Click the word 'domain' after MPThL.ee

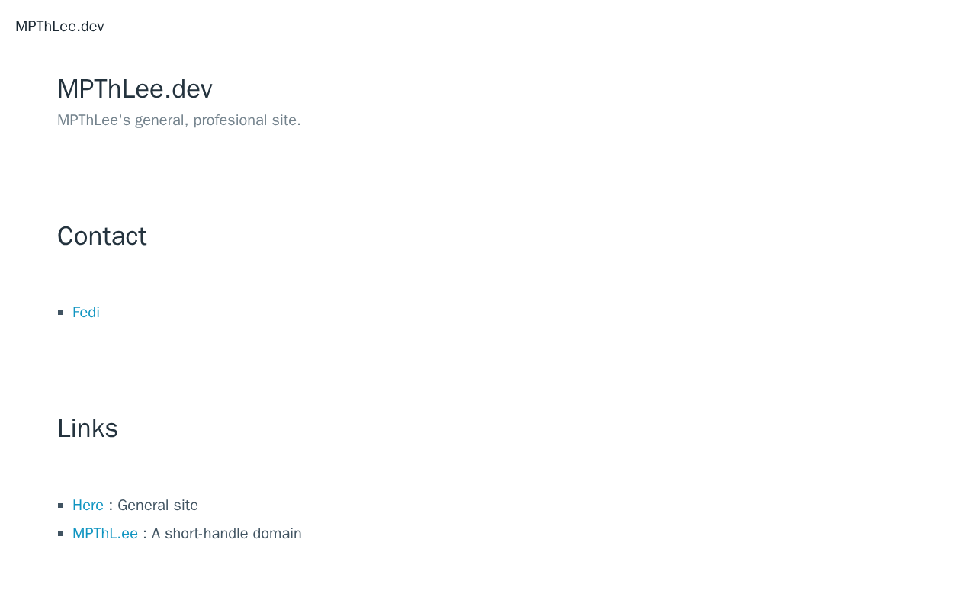278,534
